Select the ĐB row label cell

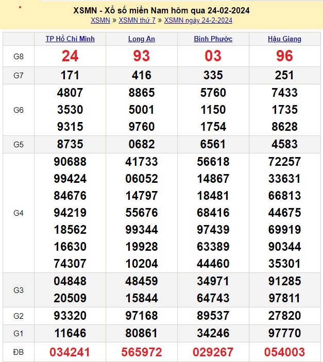tap(19, 352)
